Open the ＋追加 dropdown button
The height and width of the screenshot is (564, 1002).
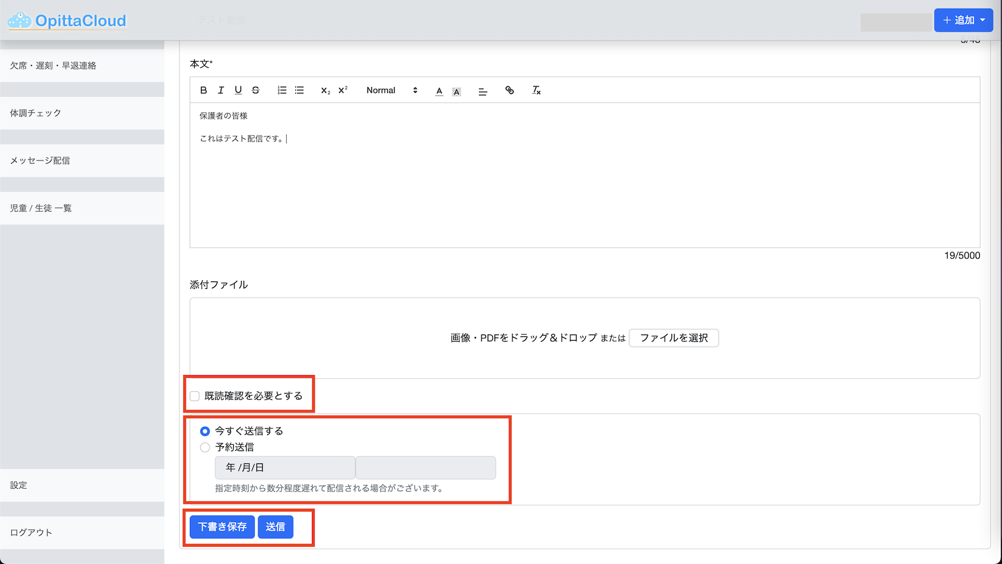coord(963,20)
